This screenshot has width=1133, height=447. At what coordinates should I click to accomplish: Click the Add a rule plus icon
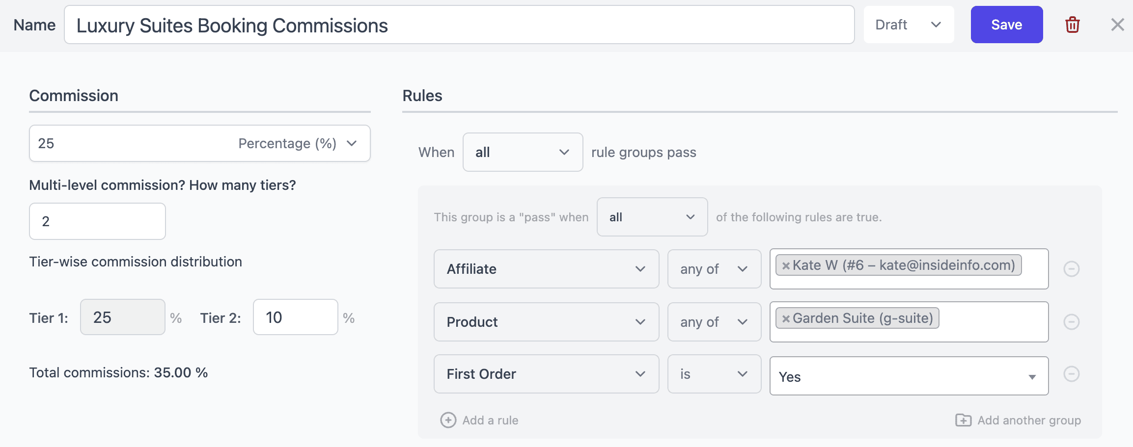(448, 420)
